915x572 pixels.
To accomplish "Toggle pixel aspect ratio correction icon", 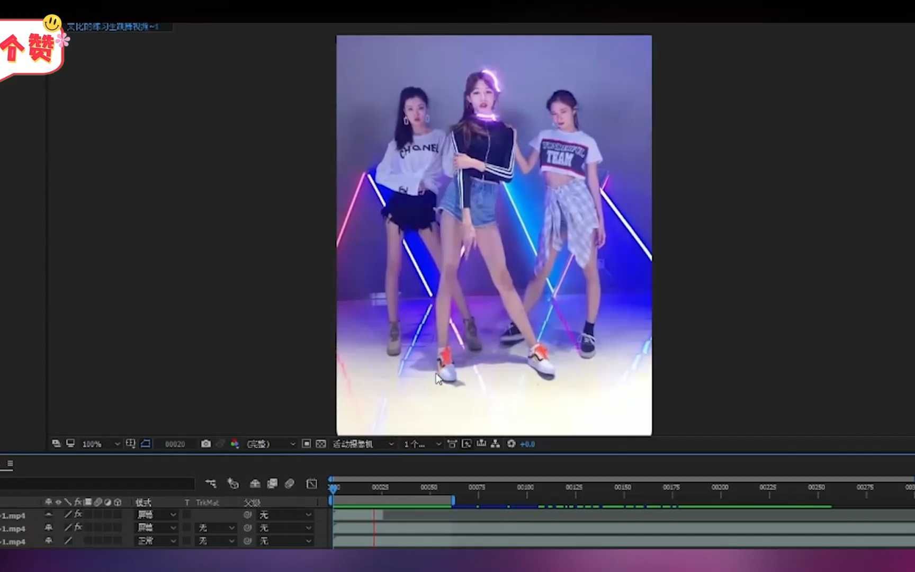I will (452, 444).
